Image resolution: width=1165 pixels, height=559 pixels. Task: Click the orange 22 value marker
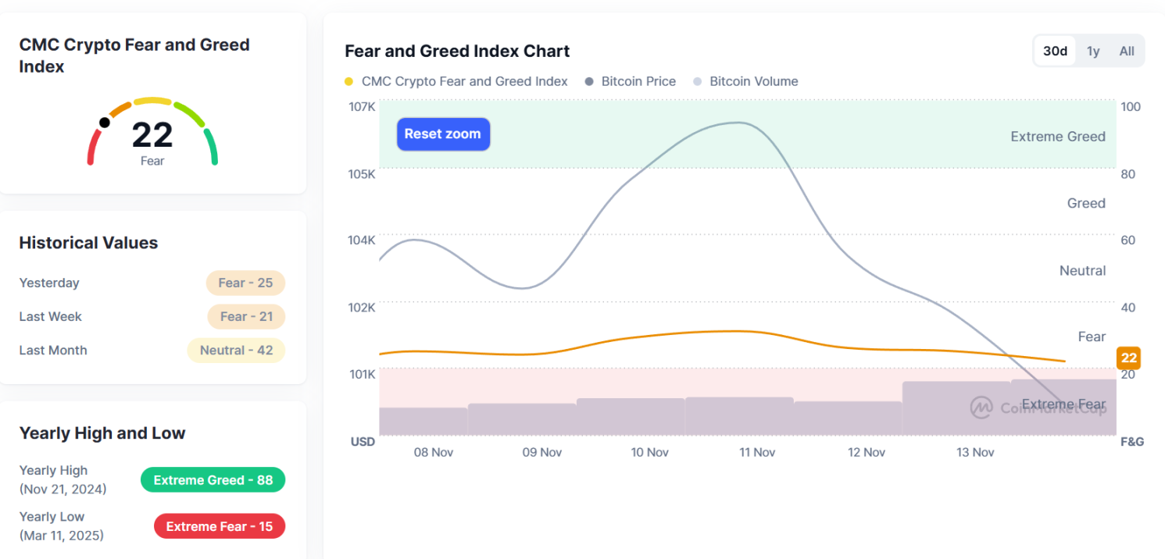(1128, 358)
